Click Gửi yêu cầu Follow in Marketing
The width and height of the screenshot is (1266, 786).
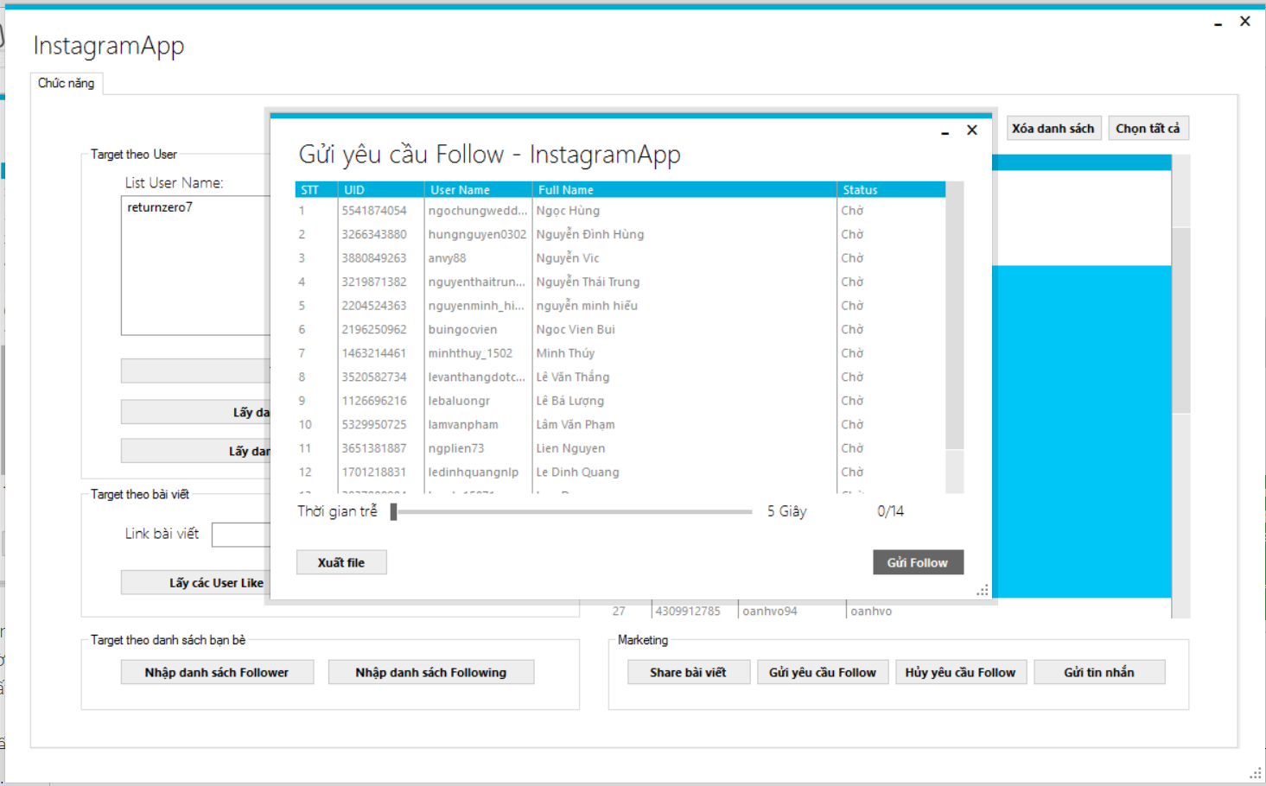823,672
